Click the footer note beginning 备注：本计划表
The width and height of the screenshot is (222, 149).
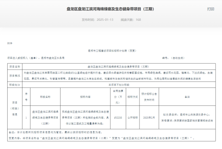click(x=56, y=132)
